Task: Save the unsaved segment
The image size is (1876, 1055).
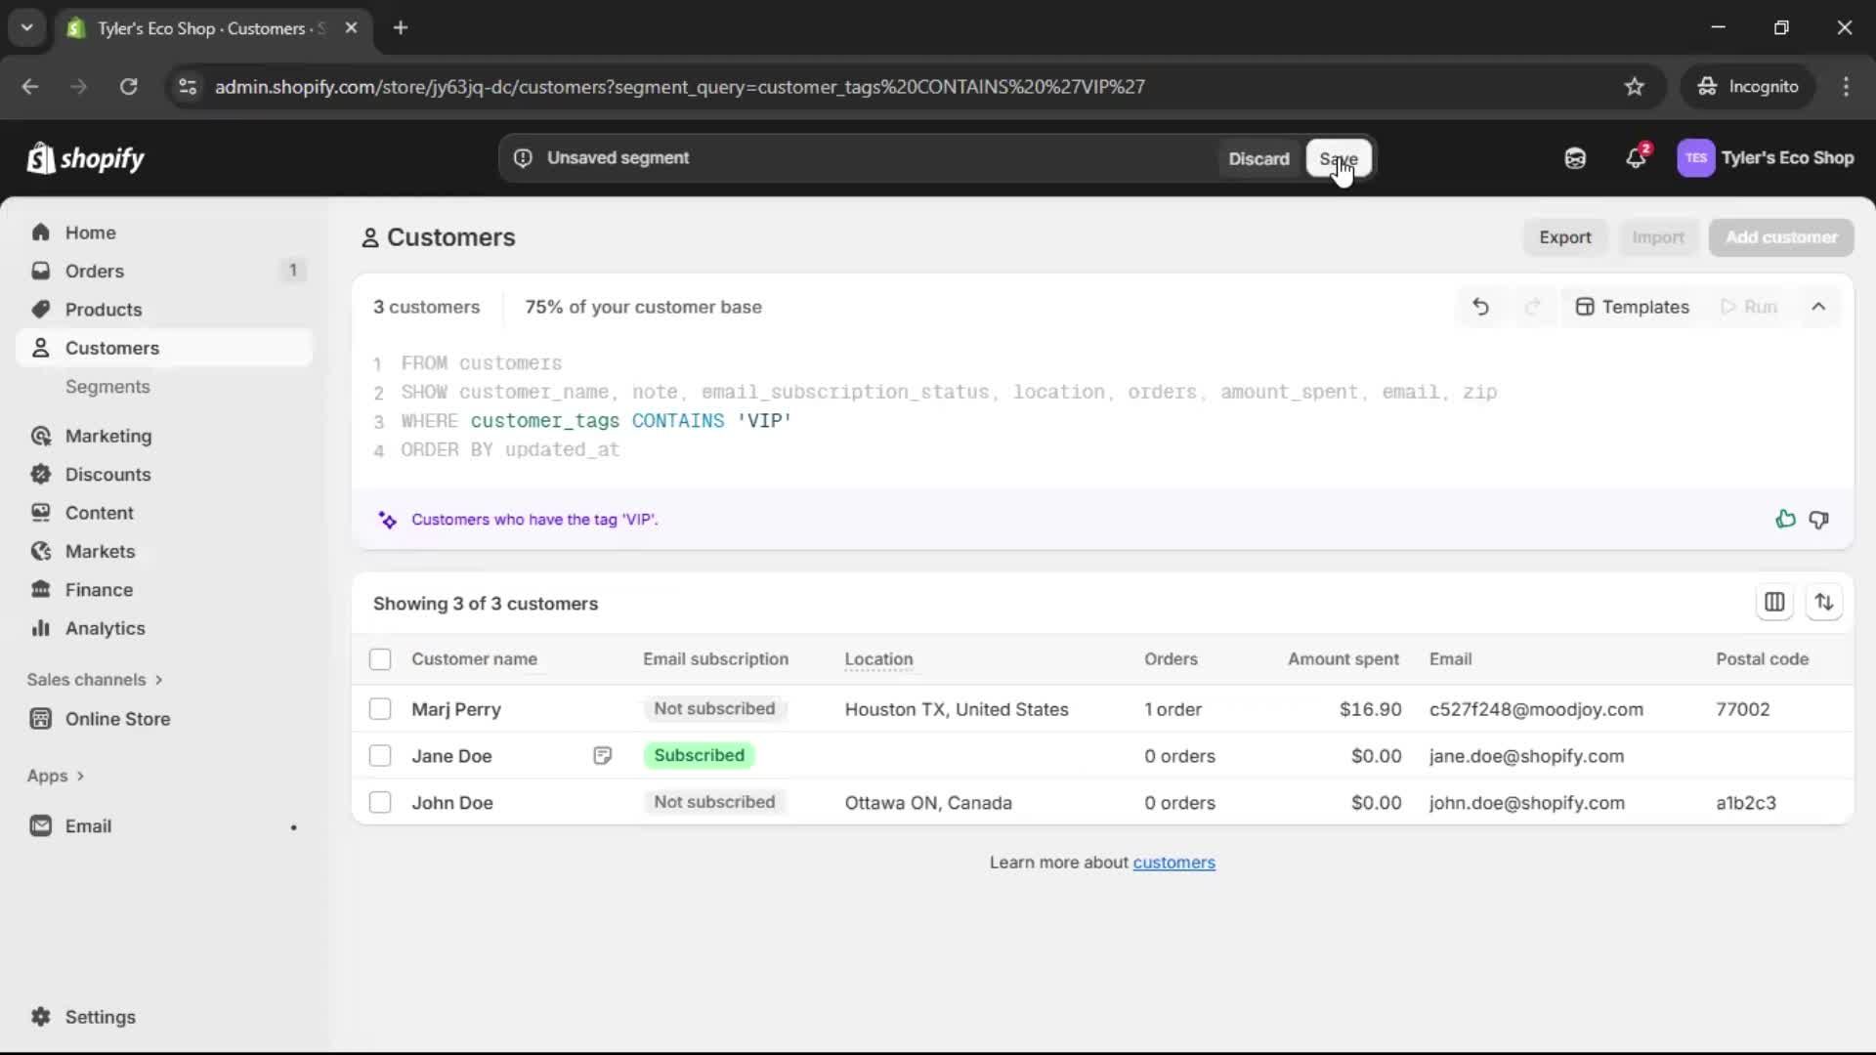Action: tap(1338, 158)
